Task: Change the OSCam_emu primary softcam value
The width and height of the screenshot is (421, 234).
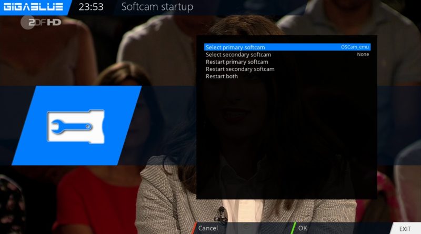Action: click(x=355, y=47)
